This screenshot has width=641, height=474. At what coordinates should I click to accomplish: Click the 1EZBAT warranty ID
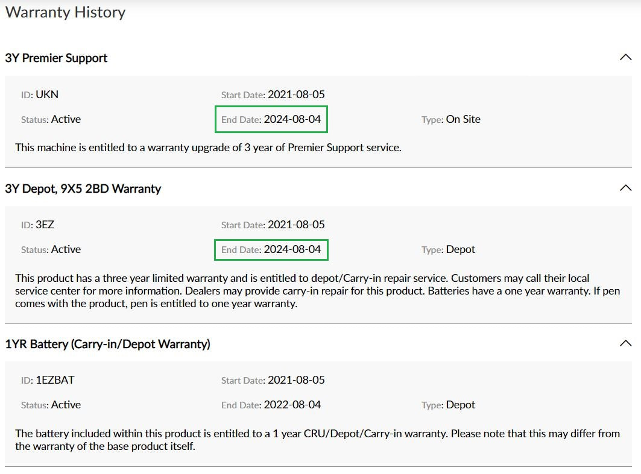[x=55, y=380]
